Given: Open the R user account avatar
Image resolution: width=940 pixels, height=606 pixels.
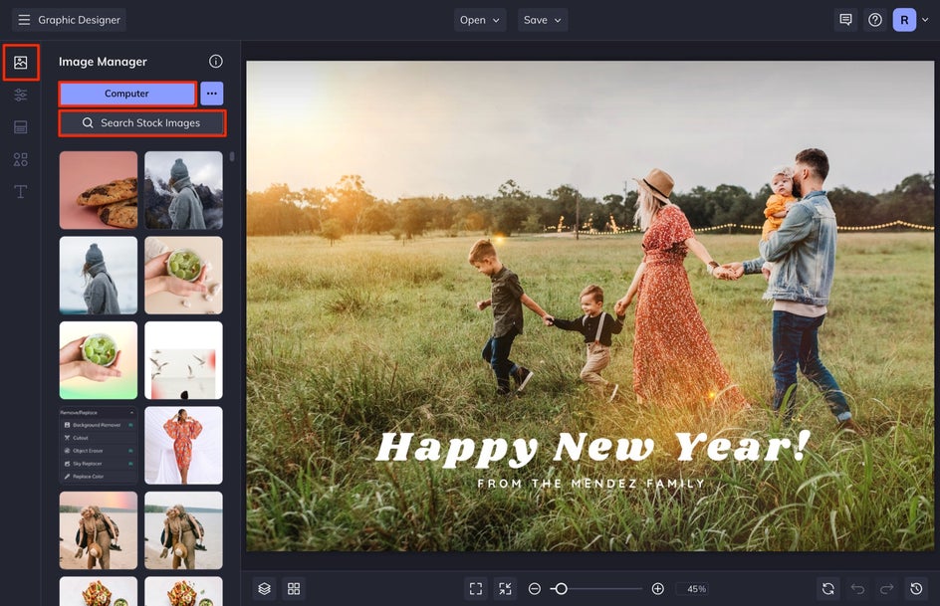Looking at the screenshot, I should pyautogui.click(x=904, y=20).
